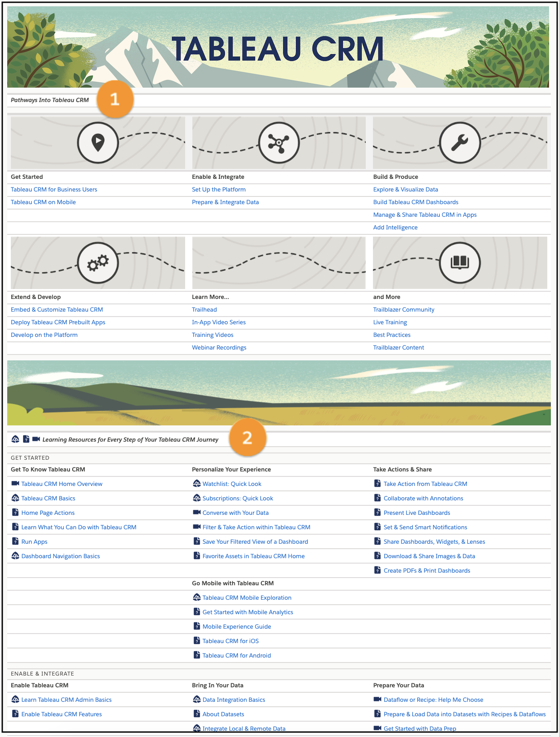Open Get Started with Mobile Analytics link
559x737 pixels.
pos(248,612)
